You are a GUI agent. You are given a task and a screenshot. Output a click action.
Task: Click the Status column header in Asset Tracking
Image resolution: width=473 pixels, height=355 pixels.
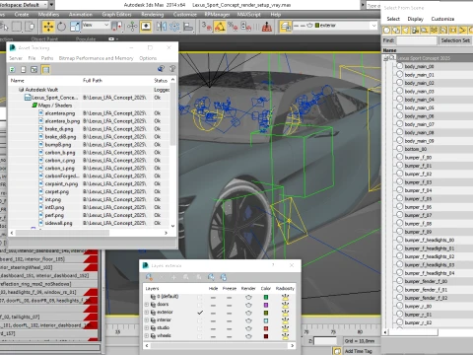point(161,81)
